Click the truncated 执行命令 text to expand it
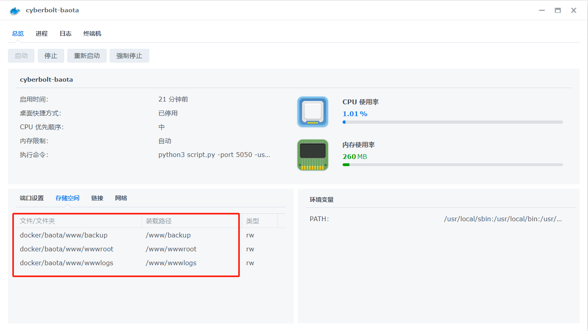Image resolution: width=588 pixels, height=331 pixels. [x=214, y=155]
